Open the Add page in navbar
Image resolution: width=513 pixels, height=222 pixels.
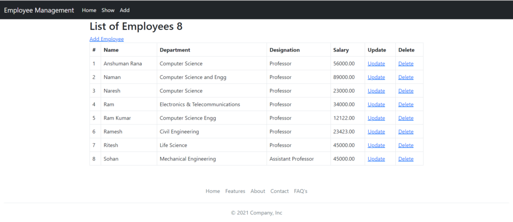pos(125,10)
